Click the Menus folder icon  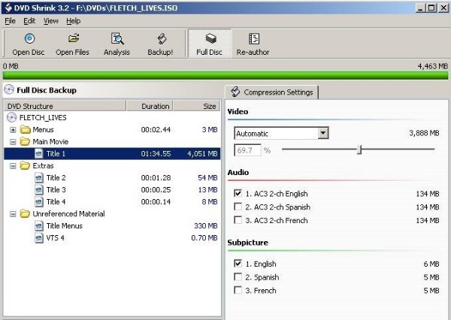click(26, 130)
